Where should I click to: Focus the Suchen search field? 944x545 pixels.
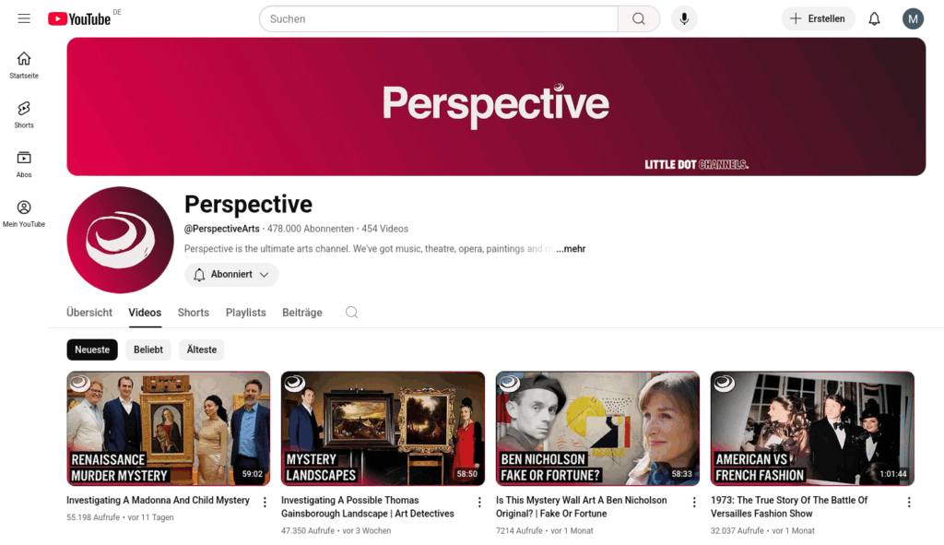(438, 19)
